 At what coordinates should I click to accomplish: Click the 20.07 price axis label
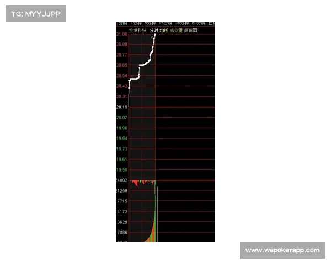pyautogui.click(x=122, y=118)
